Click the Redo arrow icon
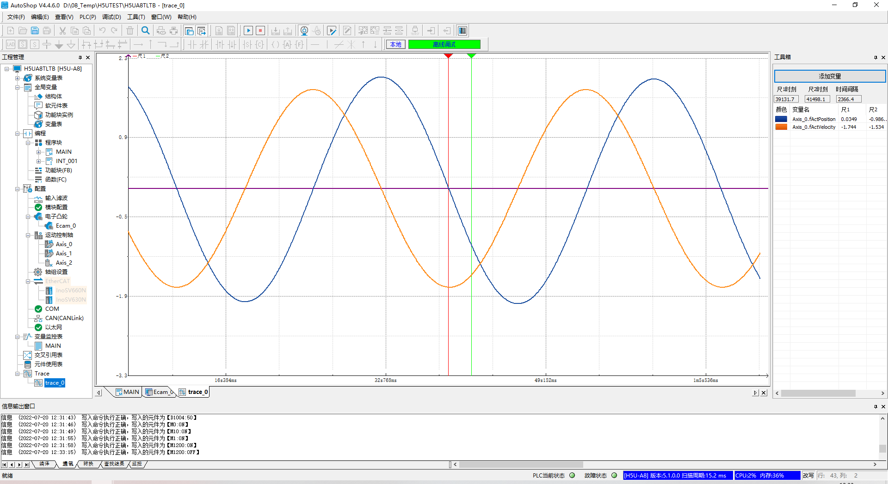This screenshot has height=484, width=888. [114, 30]
